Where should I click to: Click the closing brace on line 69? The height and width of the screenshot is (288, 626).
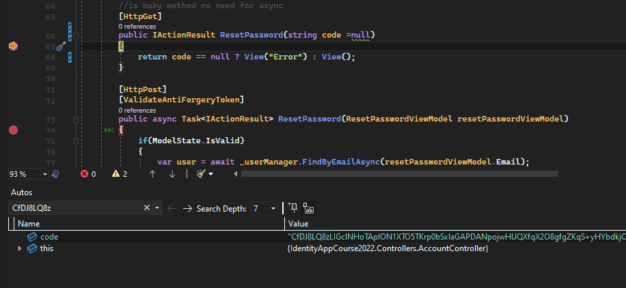pos(121,68)
